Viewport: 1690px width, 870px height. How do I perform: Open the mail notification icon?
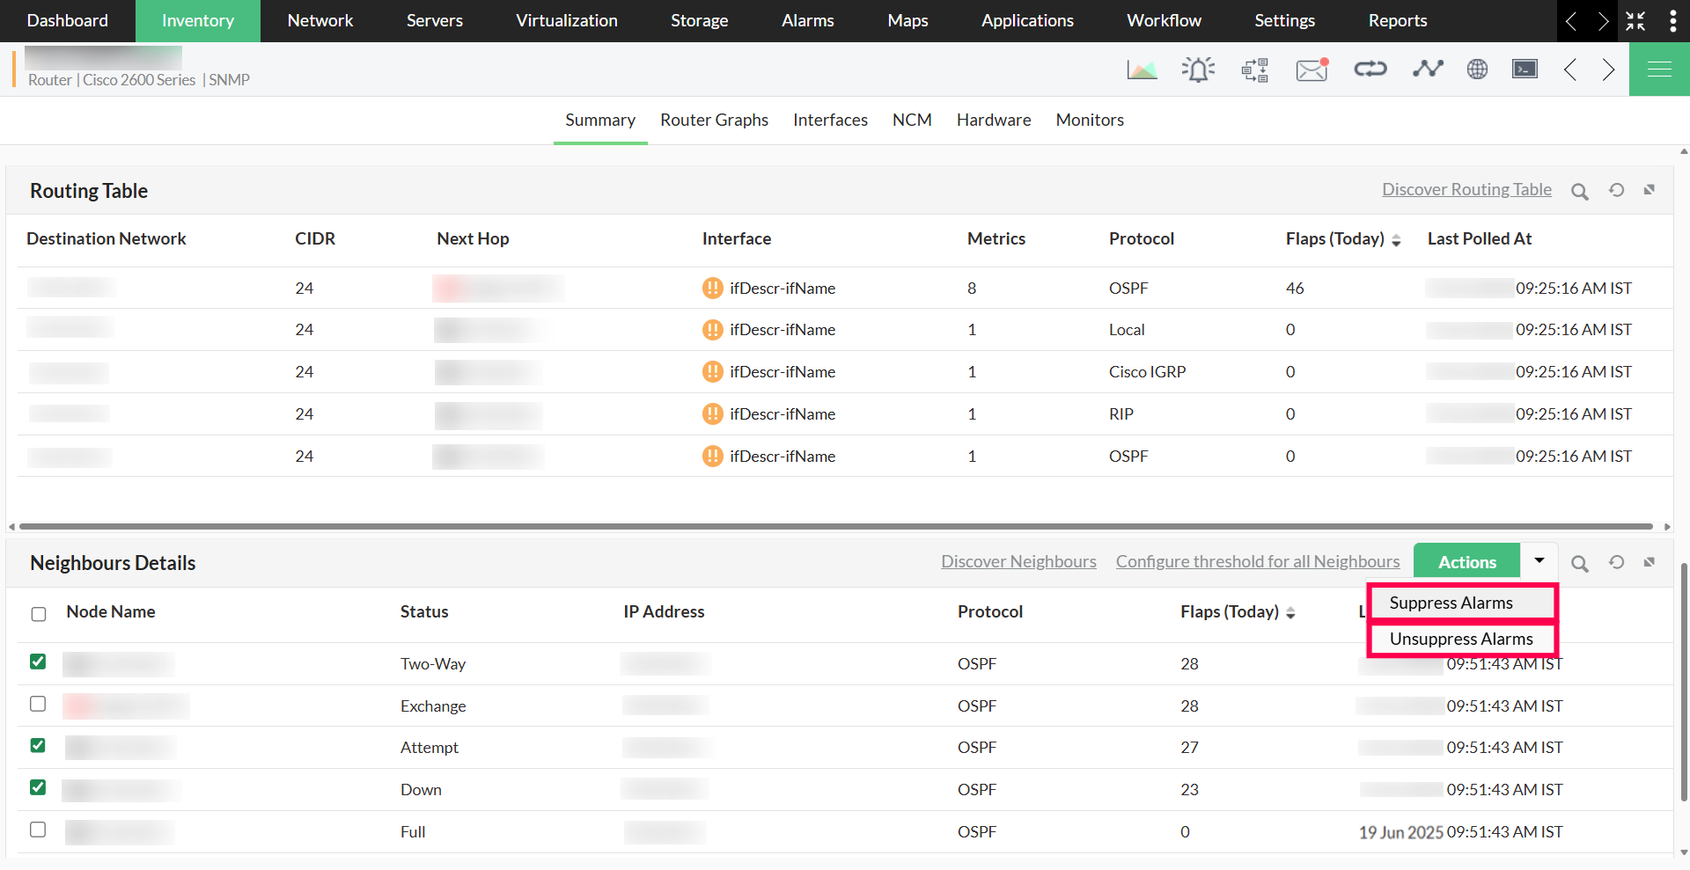point(1312,69)
